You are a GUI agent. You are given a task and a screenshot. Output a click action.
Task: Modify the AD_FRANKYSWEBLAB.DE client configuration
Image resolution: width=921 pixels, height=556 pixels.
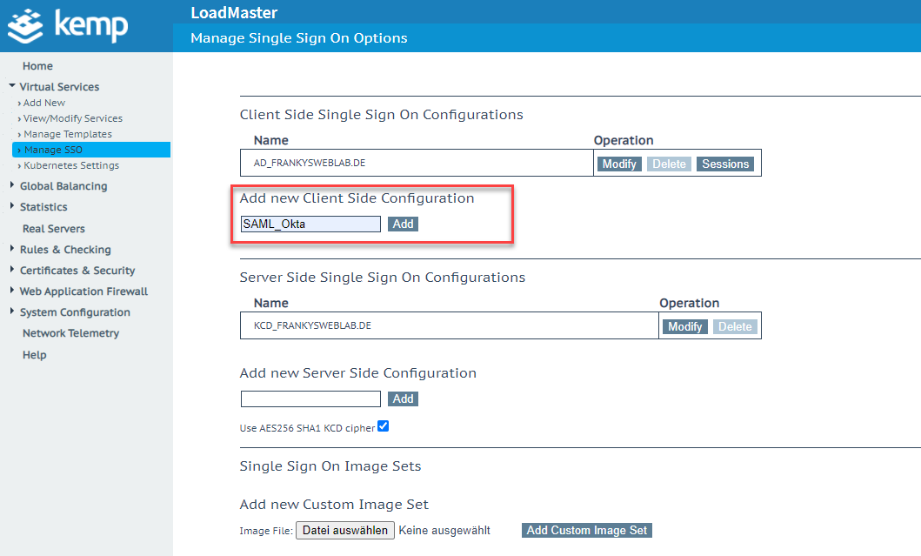[619, 164]
